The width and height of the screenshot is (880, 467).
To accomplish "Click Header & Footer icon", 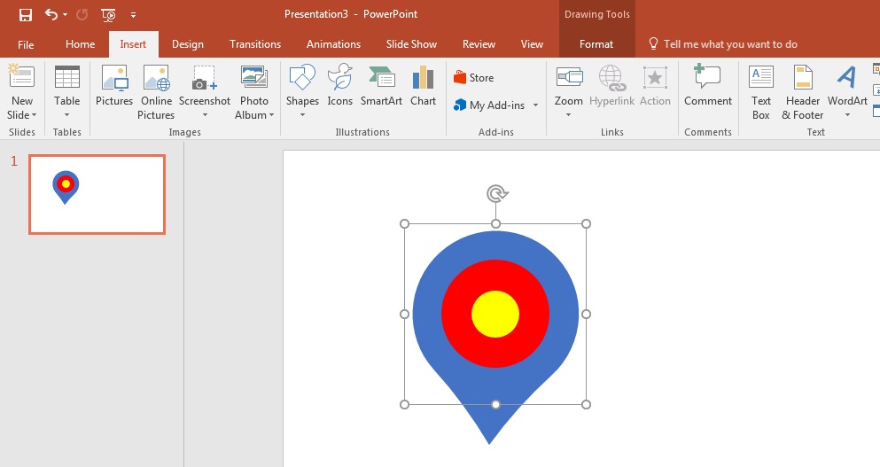I will click(x=803, y=77).
